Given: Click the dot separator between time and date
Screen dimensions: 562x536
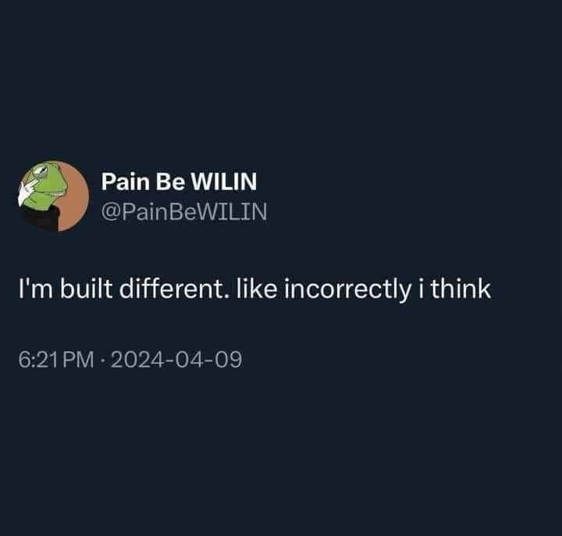Looking at the screenshot, I should [102, 360].
